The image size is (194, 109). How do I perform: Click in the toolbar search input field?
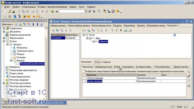point(72,12)
